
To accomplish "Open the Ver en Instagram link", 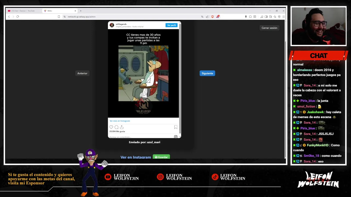I will (x=136, y=157).
